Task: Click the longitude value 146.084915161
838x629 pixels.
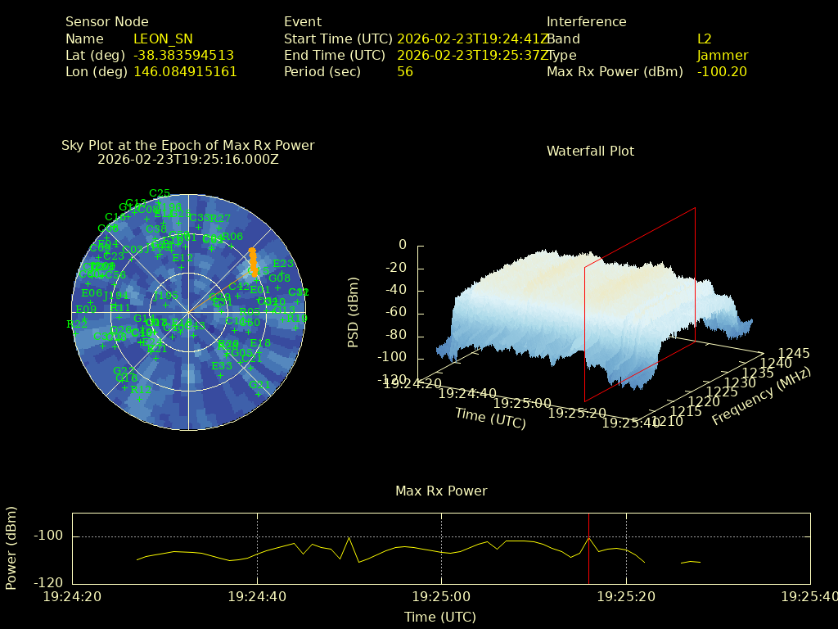Action: click(x=185, y=71)
